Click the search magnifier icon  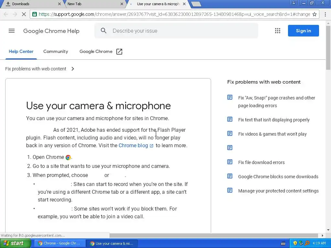103,31
